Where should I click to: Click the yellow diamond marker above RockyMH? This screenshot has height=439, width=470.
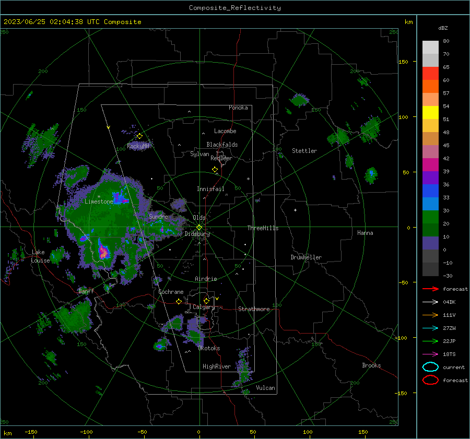[x=139, y=136]
